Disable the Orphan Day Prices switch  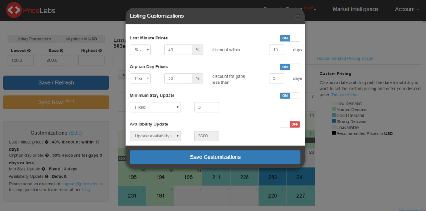289,67
